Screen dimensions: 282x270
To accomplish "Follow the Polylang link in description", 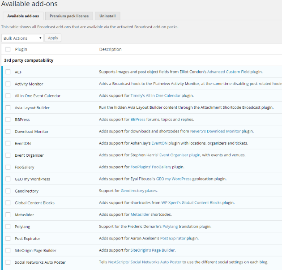I will pyautogui.click(x=170, y=227).
